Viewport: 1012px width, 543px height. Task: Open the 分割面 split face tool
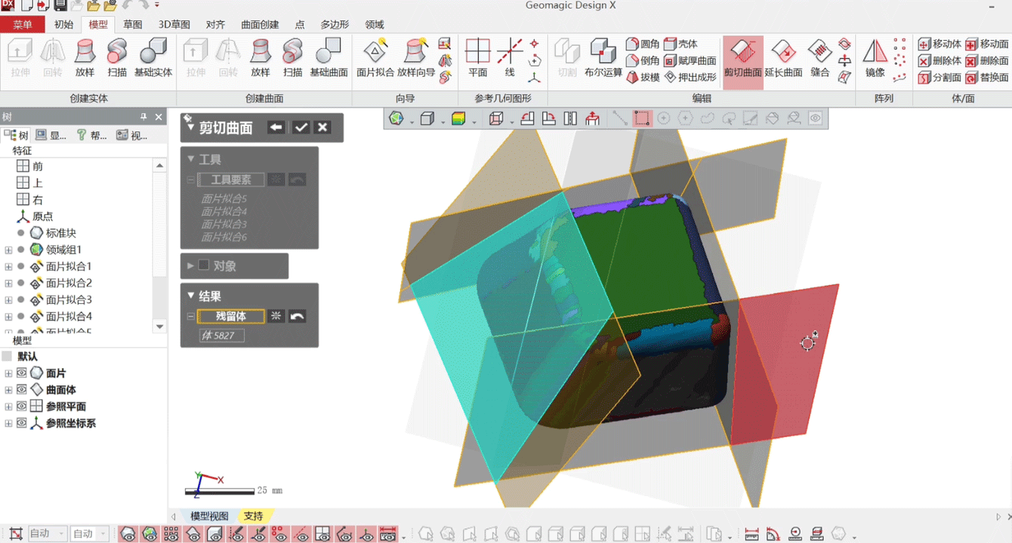939,77
